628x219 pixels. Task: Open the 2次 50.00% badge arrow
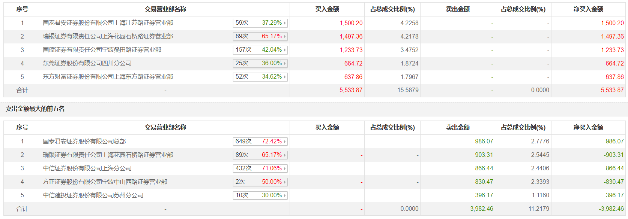(x=285, y=182)
